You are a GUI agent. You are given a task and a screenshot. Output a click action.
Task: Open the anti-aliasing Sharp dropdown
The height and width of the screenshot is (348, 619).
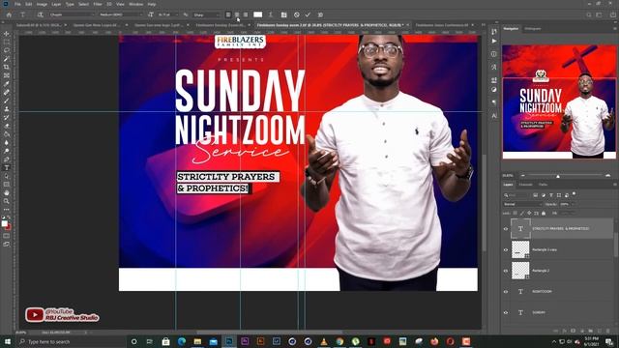[206, 14]
